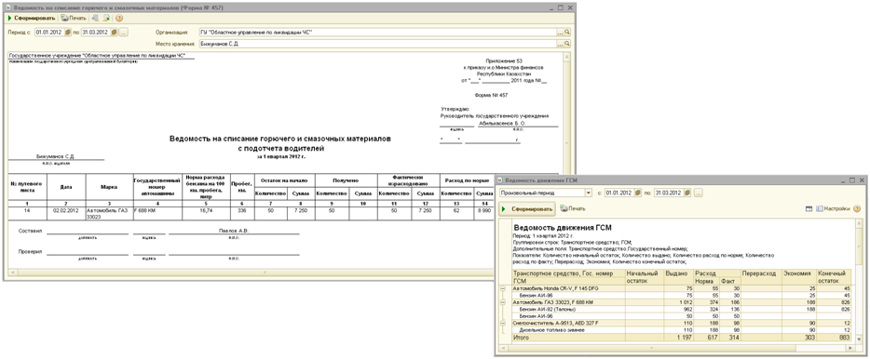Click Печать in the Форма 457 toolbar

74,19
